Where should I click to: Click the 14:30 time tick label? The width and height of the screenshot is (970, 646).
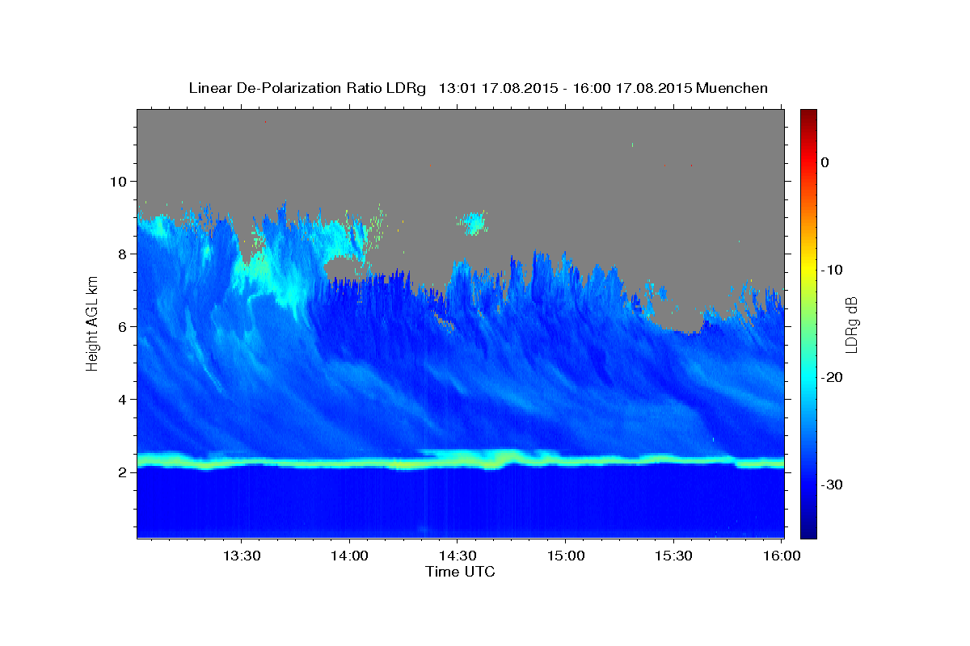tap(457, 556)
